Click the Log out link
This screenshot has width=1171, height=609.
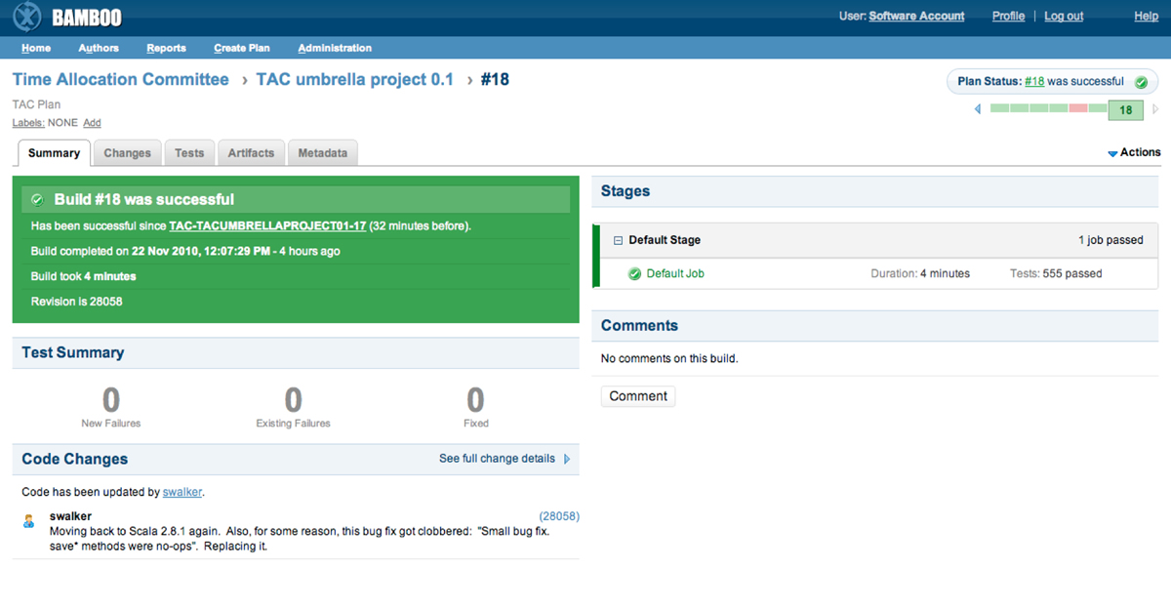tap(1064, 17)
